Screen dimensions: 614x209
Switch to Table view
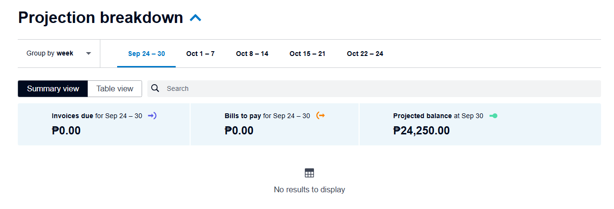click(x=115, y=88)
